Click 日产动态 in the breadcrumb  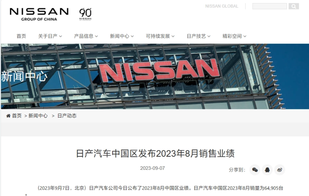[67, 116]
